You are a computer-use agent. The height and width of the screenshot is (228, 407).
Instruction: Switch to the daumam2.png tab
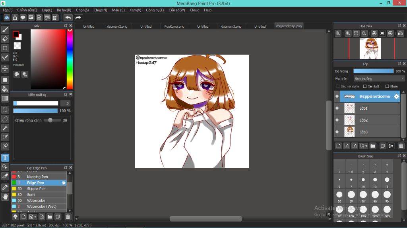point(117,27)
